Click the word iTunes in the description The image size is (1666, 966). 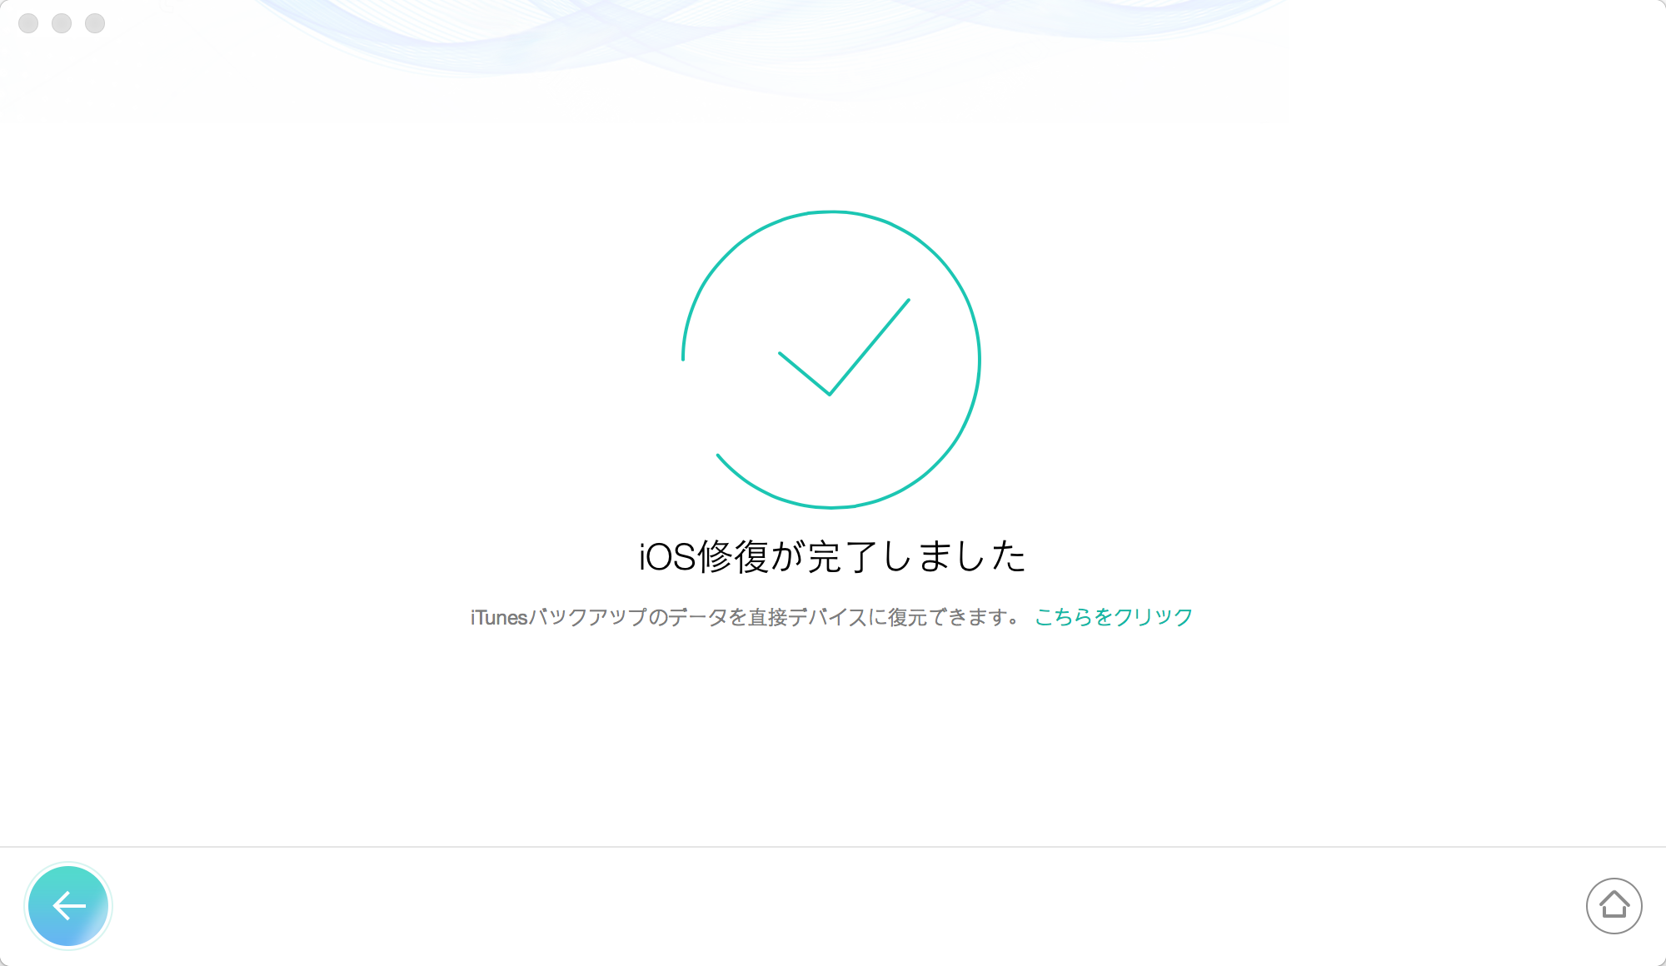coord(499,617)
